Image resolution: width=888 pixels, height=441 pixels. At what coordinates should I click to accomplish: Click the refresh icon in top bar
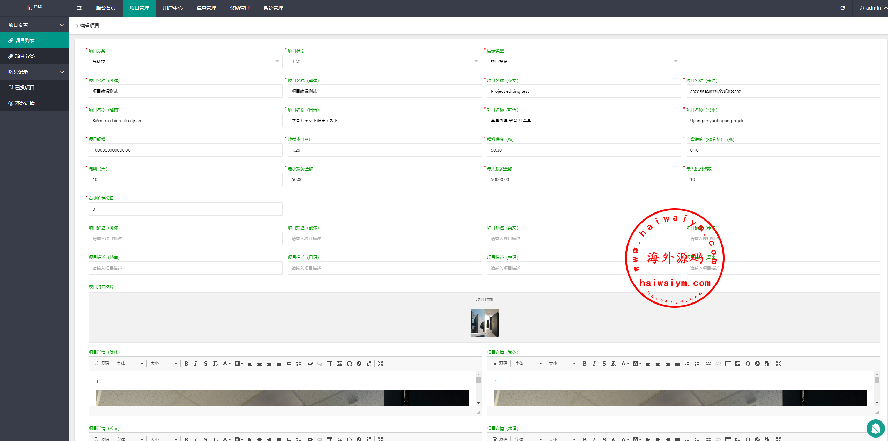click(x=842, y=8)
